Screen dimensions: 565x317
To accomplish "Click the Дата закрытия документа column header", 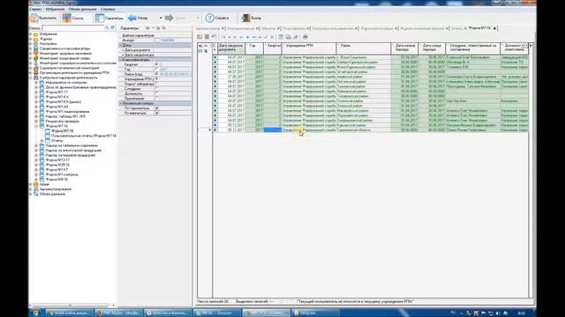I will 231,48.
